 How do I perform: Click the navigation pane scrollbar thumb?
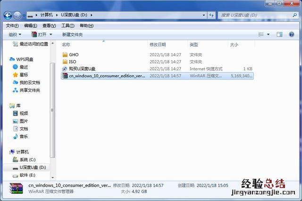52,110
